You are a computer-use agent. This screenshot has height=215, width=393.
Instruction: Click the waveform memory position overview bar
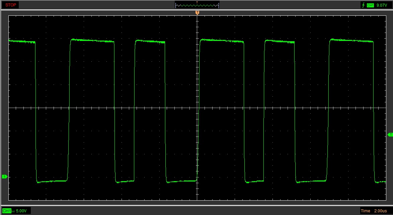197,5
